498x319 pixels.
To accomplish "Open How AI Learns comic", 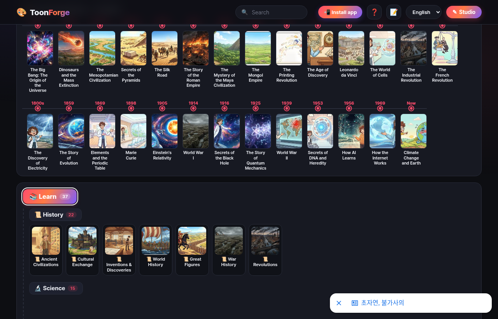I will point(351,131).
